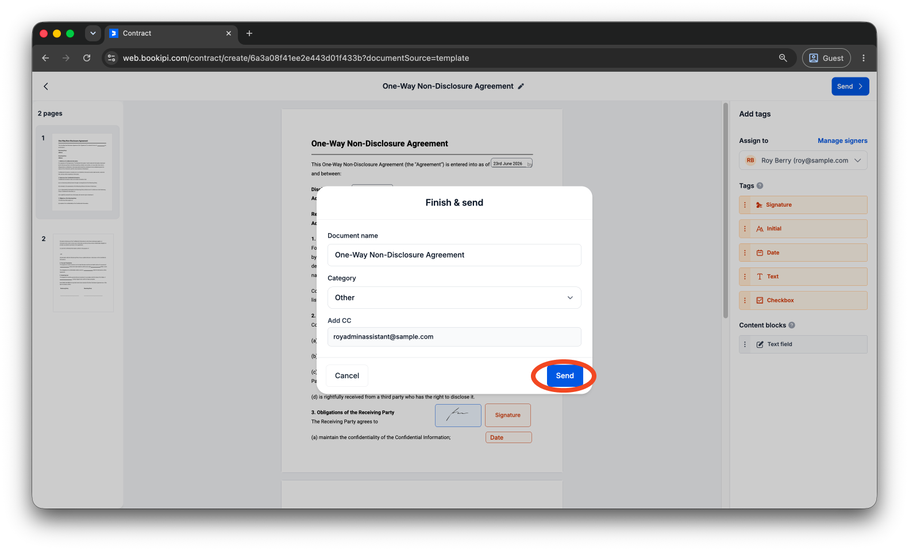Click the address bar URL

(296, 58)
